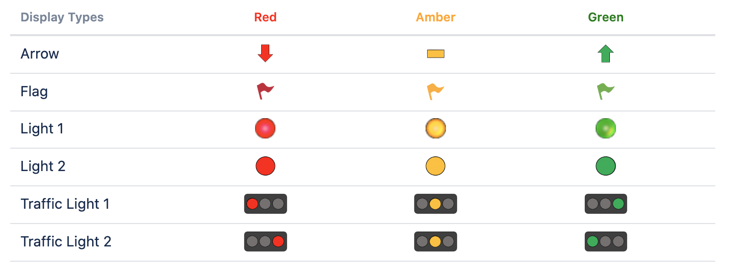Click the glossy red Light 1 icon
The height and width of the screenshot is (278, 729).
[265, 129]
